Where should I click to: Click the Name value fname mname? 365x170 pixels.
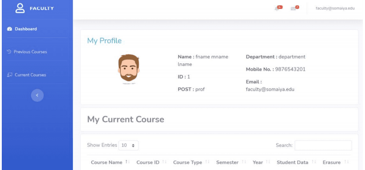coord(212,57)
